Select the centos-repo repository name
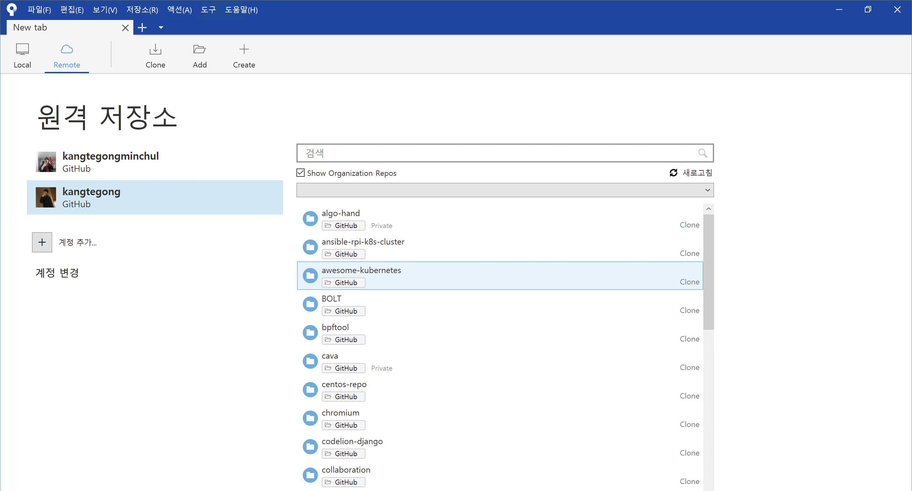The width and height of the screenshot is (912, 491). point(344,384)
